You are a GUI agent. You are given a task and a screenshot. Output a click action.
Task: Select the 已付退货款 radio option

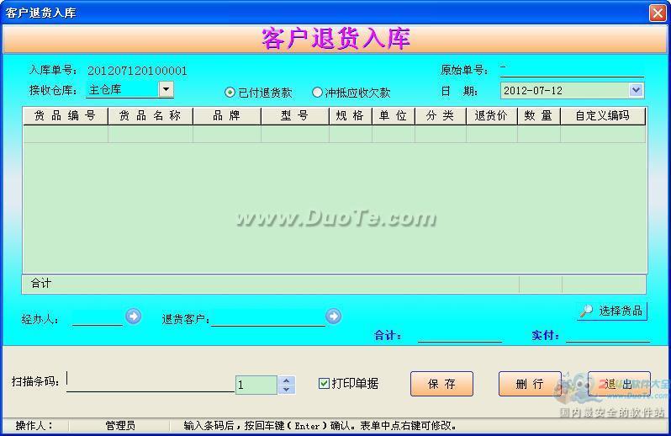pos(230,93)
